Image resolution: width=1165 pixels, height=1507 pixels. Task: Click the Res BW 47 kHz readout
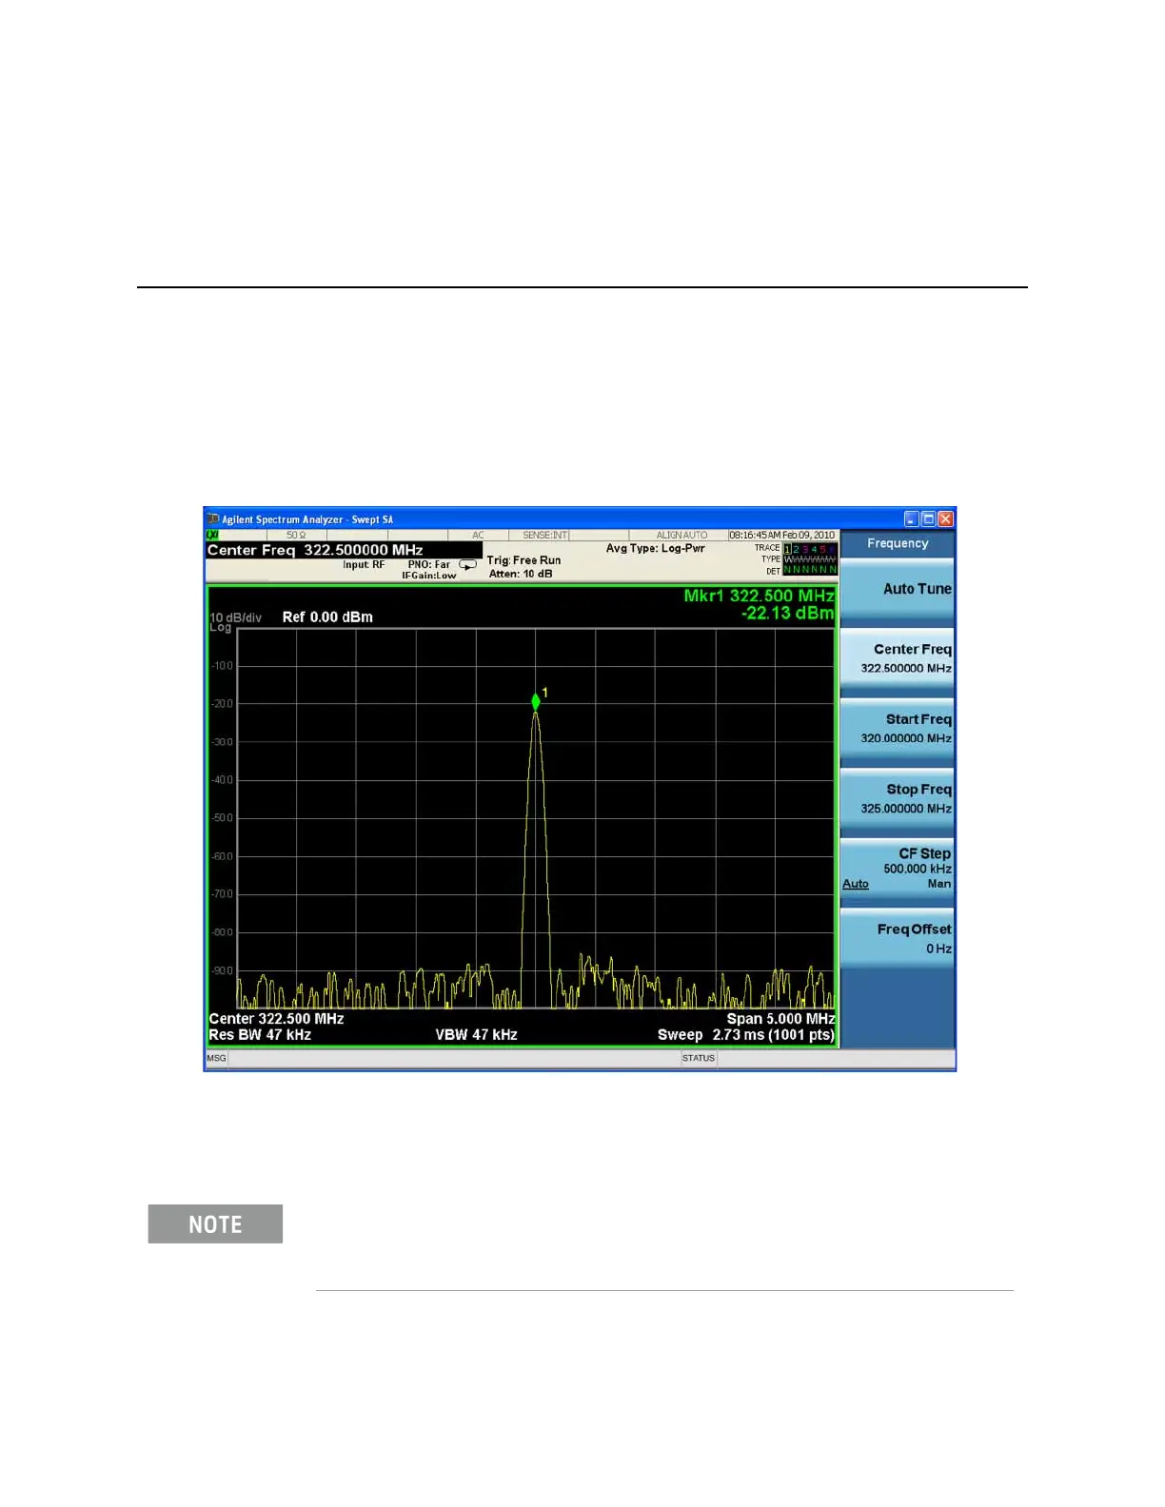(x=260, y=1035)
